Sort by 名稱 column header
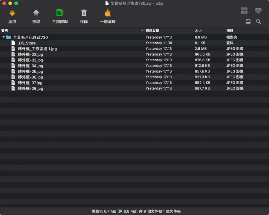 [4, 30]
